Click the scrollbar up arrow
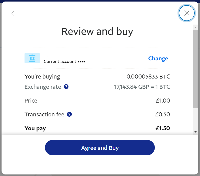This screenshot has width=200, height=176. click(195, 27)
